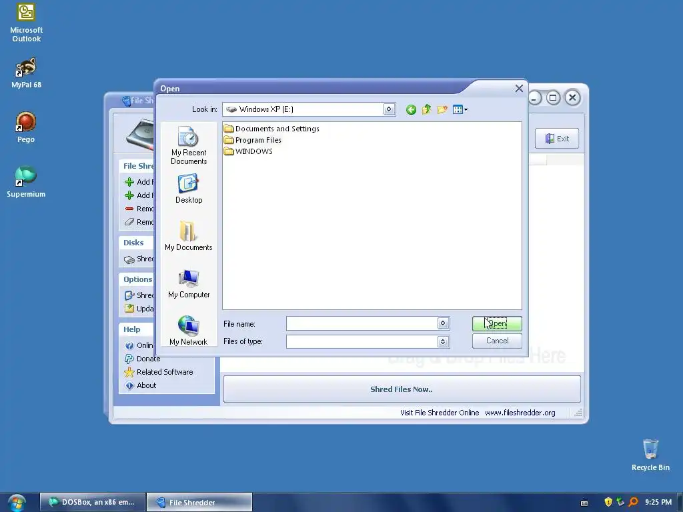Open the Recycle Bin
This screenshot has width=683, height=512.
coord(650,455)
